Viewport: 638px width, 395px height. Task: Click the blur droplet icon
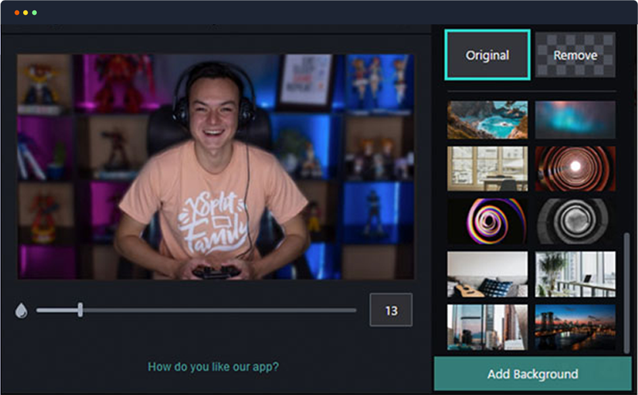(22, 311)
